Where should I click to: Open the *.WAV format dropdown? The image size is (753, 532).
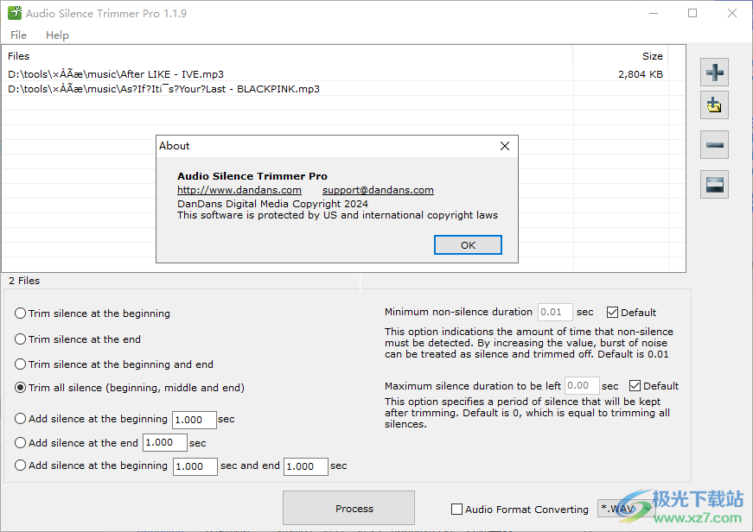pos(624,510)
